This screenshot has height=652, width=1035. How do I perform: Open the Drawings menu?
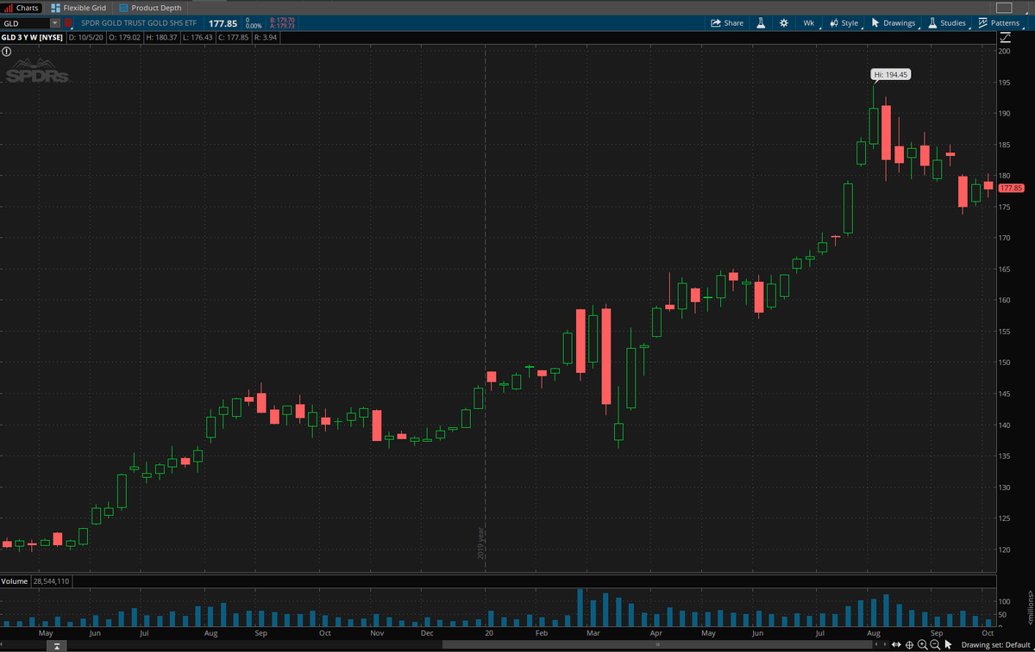pos(893,23)
